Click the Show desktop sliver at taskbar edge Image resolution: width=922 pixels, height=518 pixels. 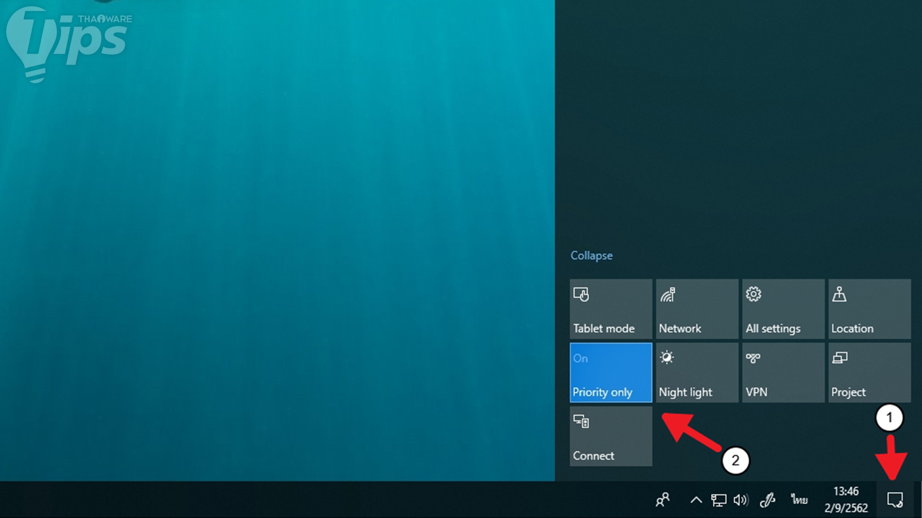pos(920,500)
